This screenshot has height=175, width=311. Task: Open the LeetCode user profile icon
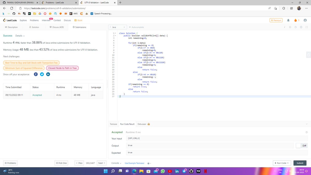305,20
